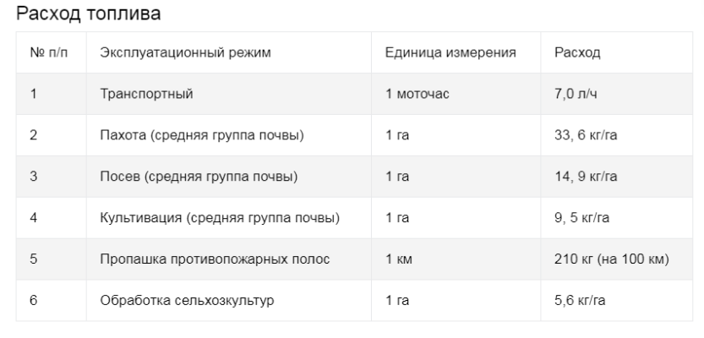Click the 'Расход' column header
This screenshot has height=338, width=704.
coord(577,52)
